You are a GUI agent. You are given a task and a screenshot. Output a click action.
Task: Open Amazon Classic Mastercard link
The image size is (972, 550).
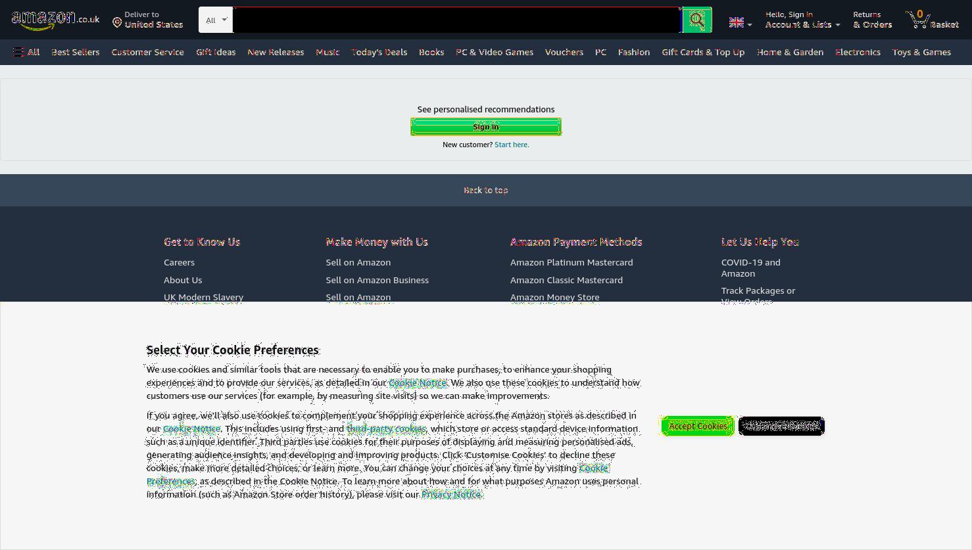click(x=566, y=280)
